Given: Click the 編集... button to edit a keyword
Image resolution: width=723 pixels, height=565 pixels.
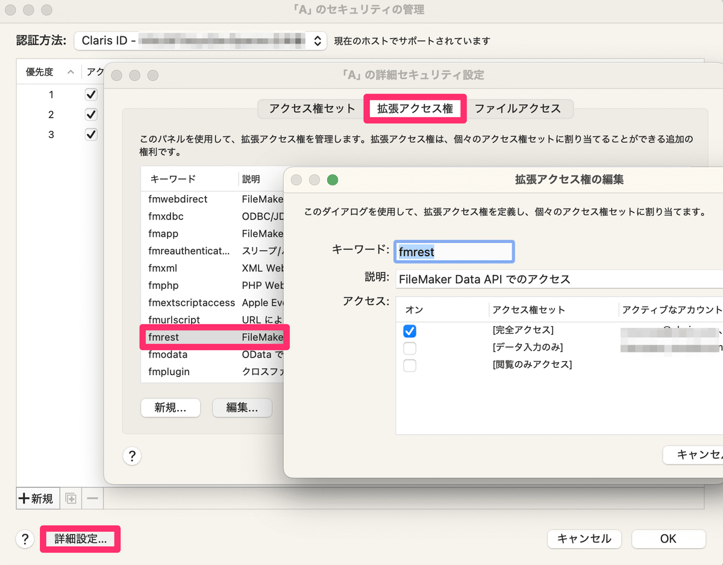Looking at the screenshot, I should click(x=242, y=408).
